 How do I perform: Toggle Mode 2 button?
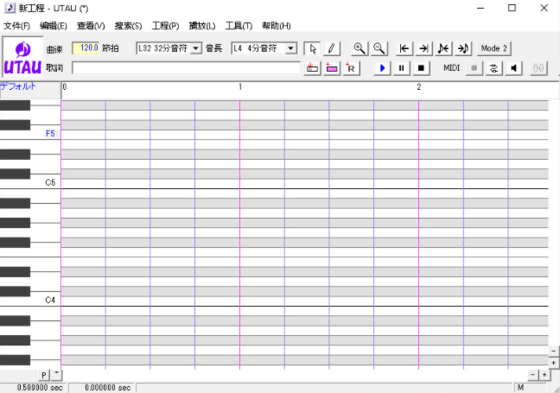click(494, 48)
